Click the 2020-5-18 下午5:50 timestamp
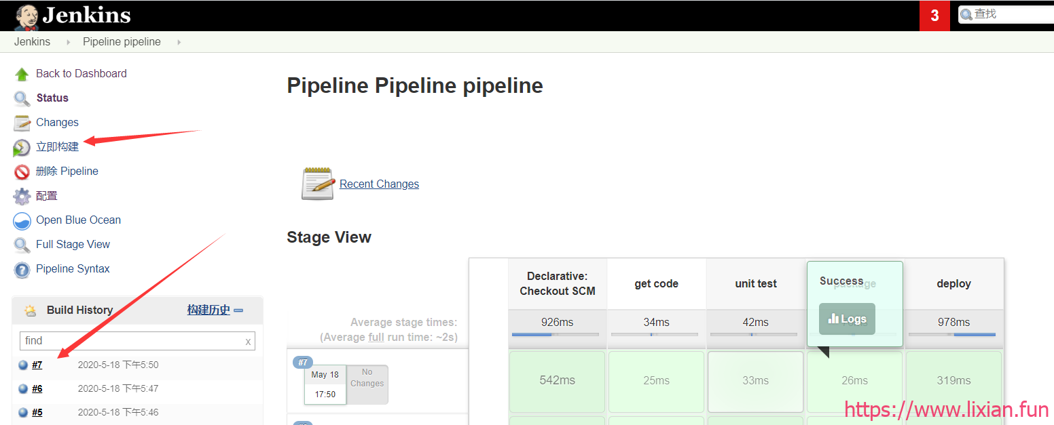The height and width of the screenshot is (425, 1054). pos(118,365)
